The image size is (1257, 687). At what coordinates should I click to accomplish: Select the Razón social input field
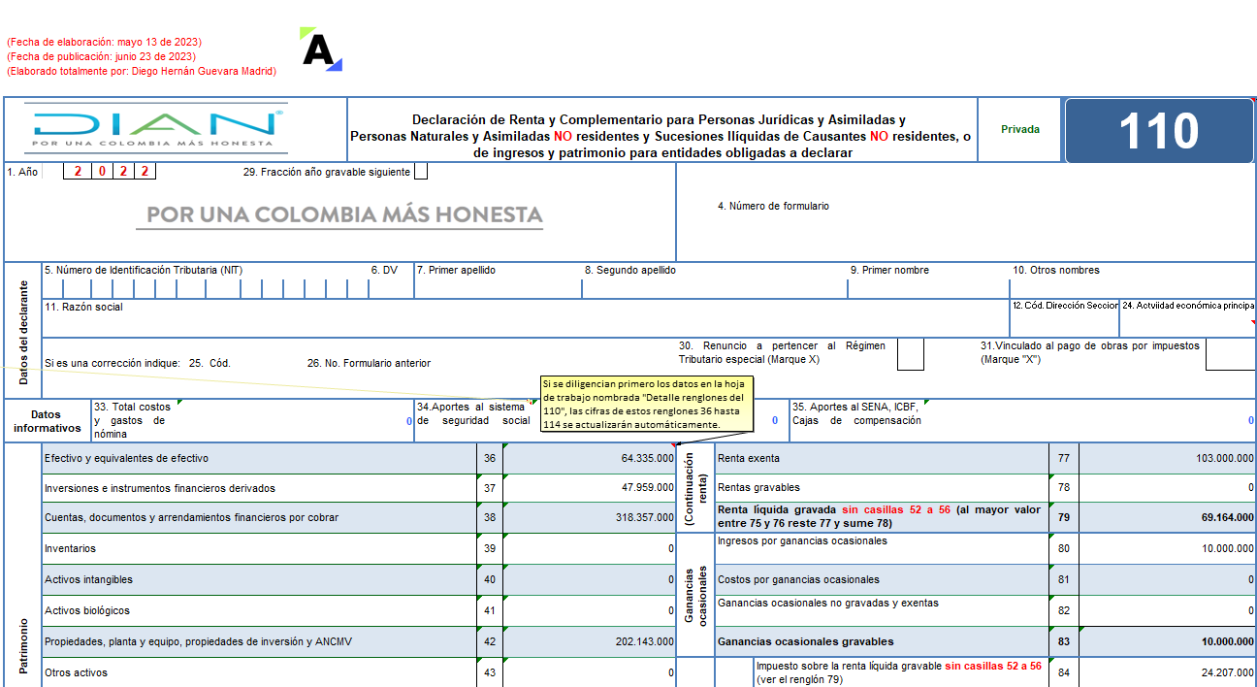(x=525, y=318)
